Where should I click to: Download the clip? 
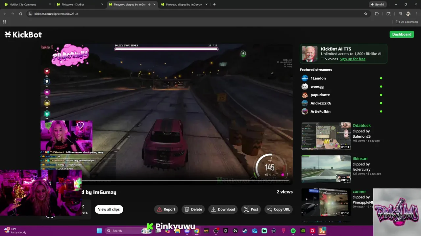point(223,209)
